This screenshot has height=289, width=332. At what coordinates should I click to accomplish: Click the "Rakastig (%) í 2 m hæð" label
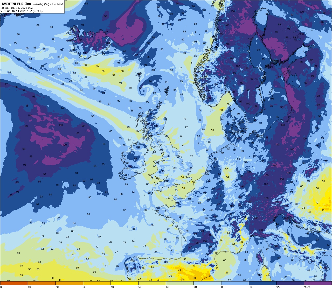click(48, 4)
